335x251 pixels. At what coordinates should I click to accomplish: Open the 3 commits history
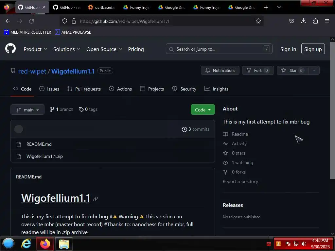point(196,129)
